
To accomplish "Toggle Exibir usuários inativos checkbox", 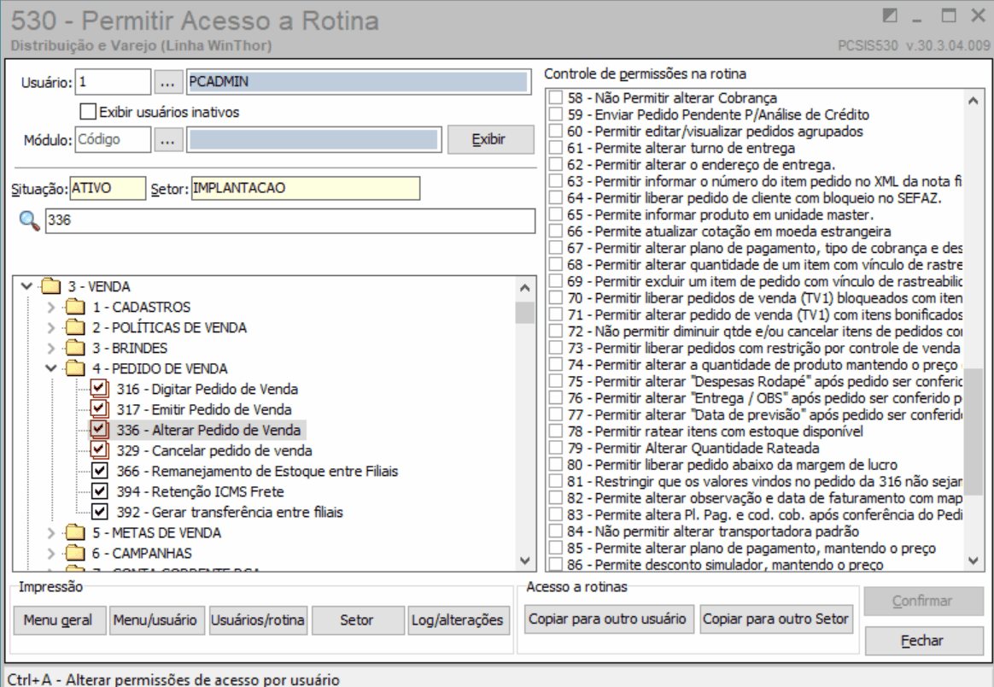I will pos(88,112).
